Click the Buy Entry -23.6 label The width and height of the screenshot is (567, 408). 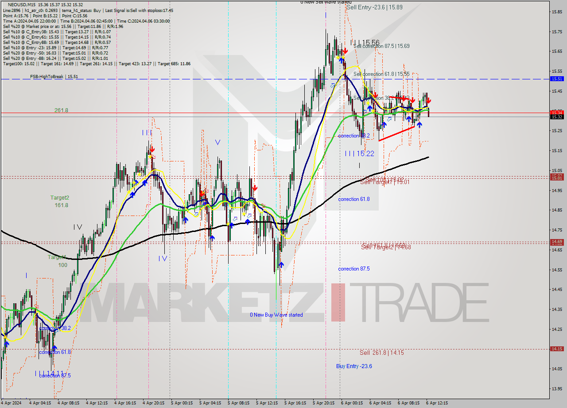(x=354, y=366)
